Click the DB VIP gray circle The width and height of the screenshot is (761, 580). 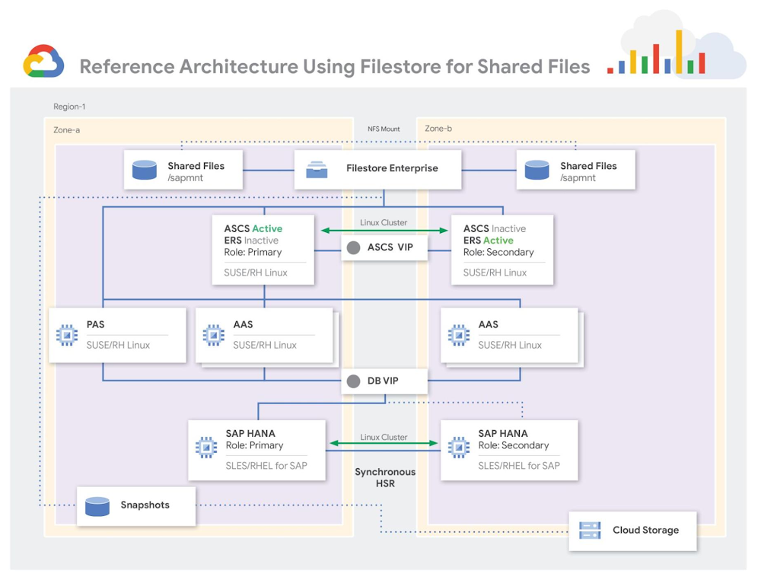pyautogui.click(x=353, y=381)
